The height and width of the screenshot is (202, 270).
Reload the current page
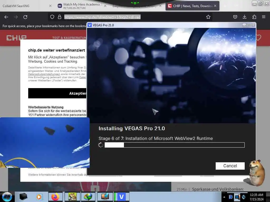(25, 17)
